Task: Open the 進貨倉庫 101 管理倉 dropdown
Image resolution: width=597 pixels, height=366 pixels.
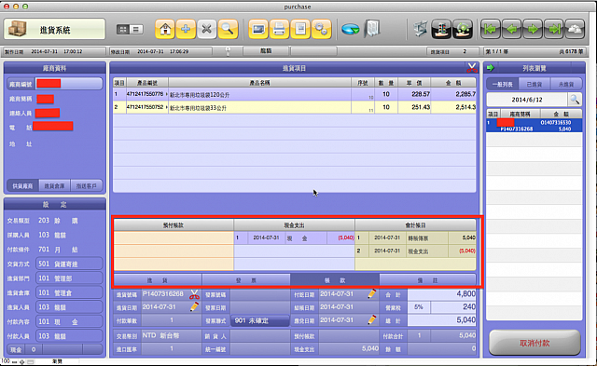Action: 69,292
